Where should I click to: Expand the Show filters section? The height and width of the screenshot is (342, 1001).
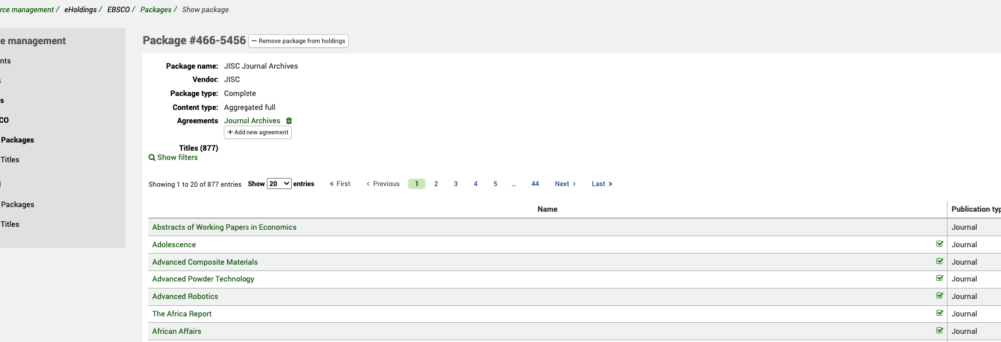click(177, 158)
